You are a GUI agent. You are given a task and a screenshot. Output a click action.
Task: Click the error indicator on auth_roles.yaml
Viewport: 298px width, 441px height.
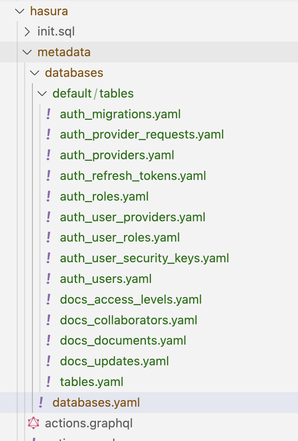coord(48,196)
